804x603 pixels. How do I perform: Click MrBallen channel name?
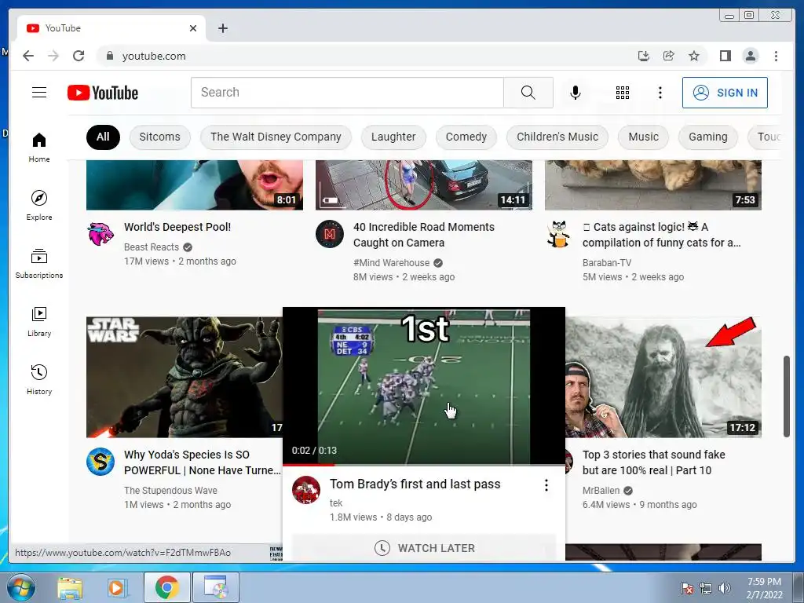point(601,491)
